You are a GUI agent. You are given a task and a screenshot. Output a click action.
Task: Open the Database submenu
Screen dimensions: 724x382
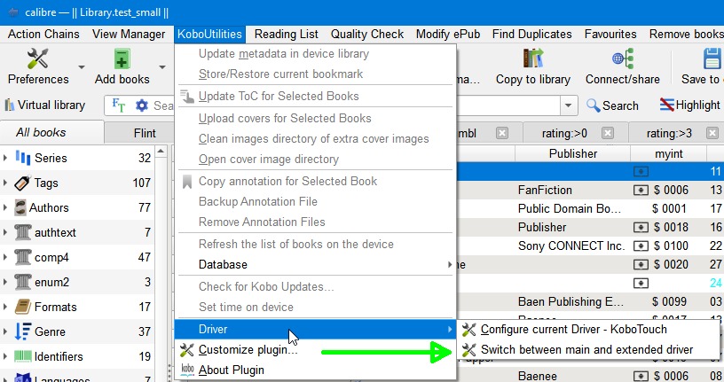click(315, 264)
